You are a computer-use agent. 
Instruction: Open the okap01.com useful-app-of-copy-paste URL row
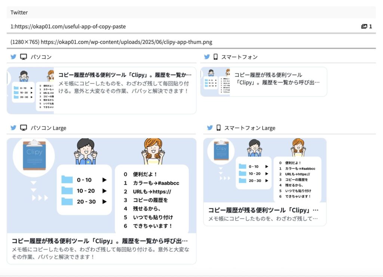[191, 27]
